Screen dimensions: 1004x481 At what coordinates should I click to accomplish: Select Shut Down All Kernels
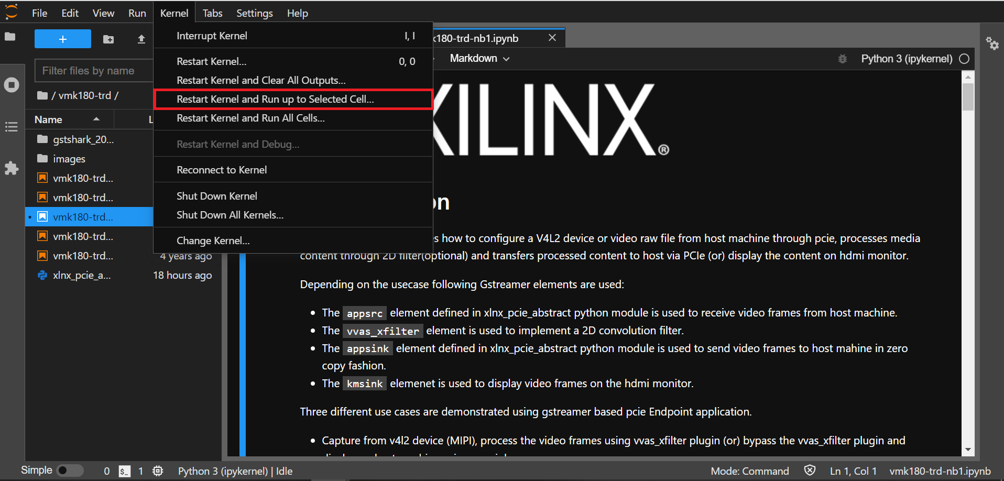[293, 215]
